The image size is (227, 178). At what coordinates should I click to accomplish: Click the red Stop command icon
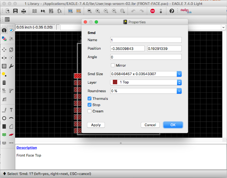pos(153,11)
